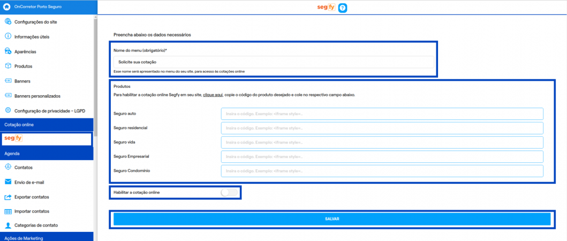The width and height of the screenshot is (567, 241).
Task: Click the Produtos box icon
Action: point(8,66)
